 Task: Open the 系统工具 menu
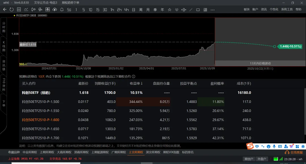click(287, 9)
